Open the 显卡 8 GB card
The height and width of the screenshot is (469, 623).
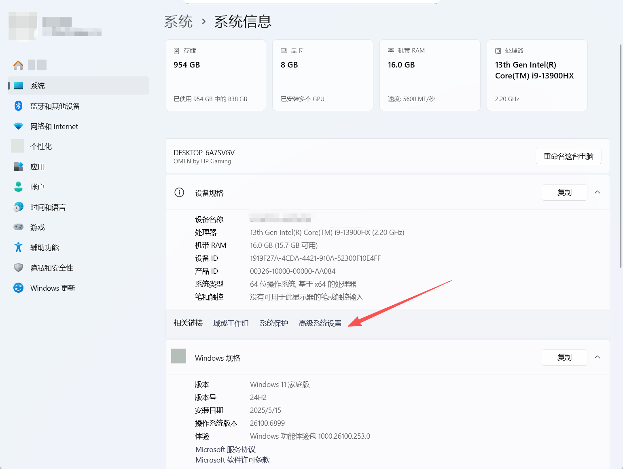coord(323,75)
